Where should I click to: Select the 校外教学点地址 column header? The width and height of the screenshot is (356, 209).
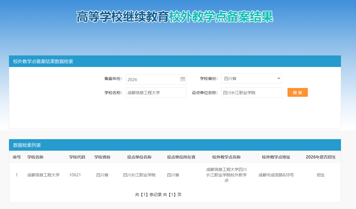276,157
